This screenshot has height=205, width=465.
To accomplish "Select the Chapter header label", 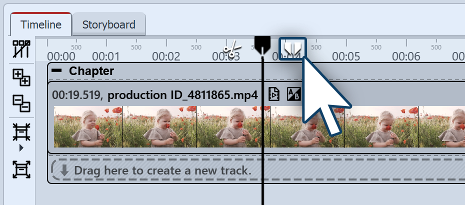I will tap(91, 71).
